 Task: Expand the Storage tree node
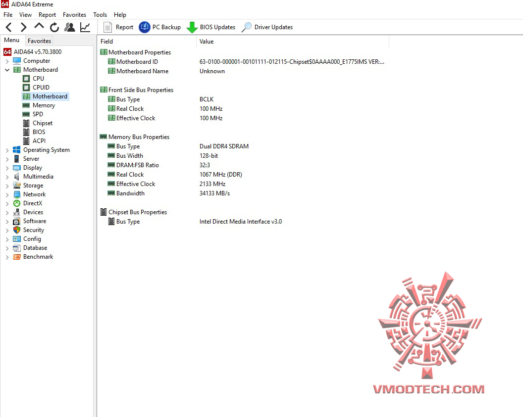click(x=7, y=186)
